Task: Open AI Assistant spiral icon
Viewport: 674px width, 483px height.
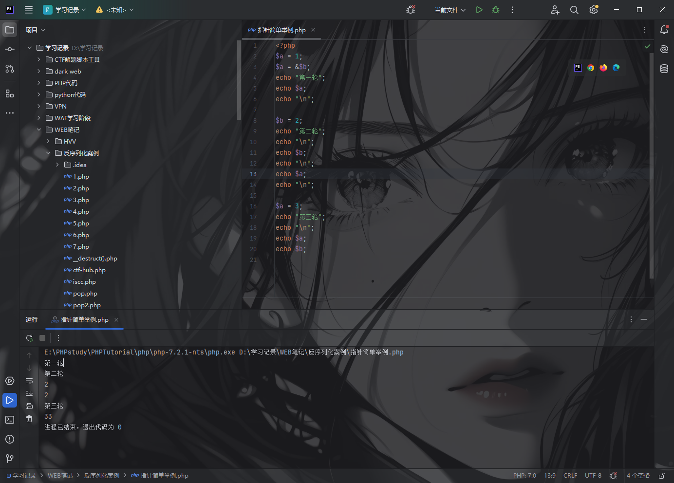Action: coord(664,49)
